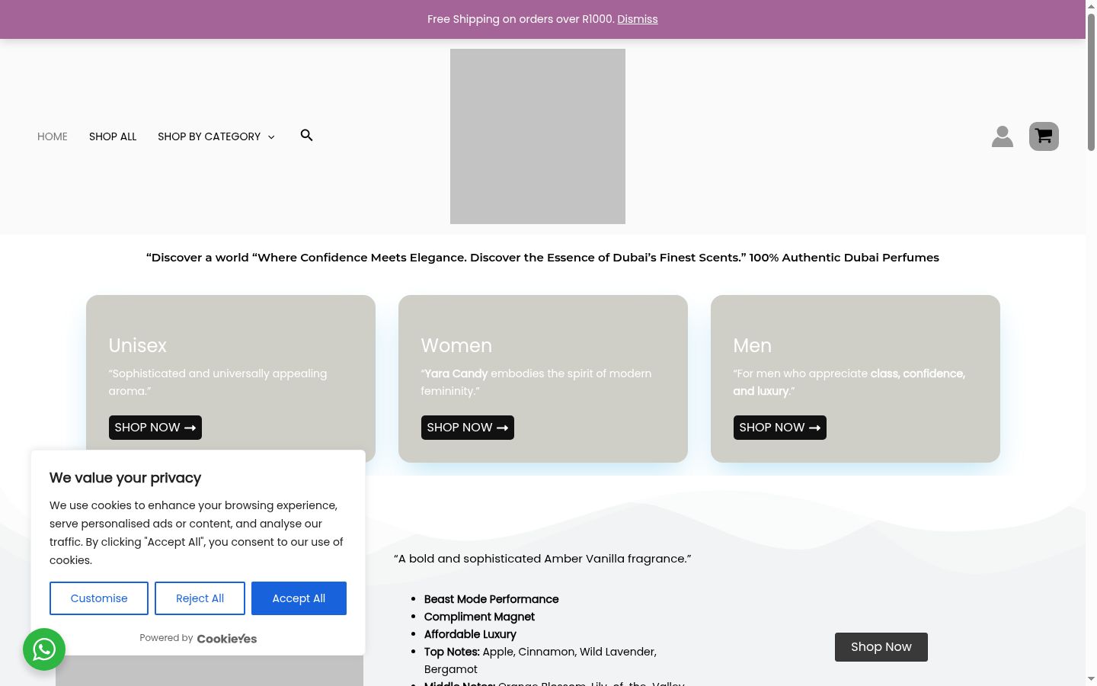Click Shop Now under Women

(468, 428)
